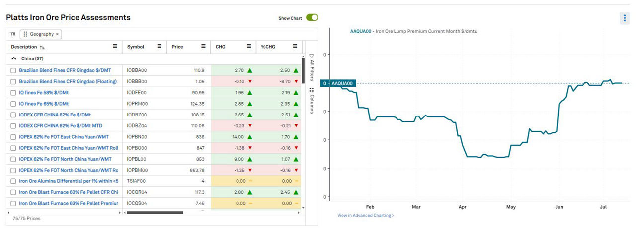The height and width of the screenshot is (231, 636).
Task: Select checkbox for IODEX CFR CHINA 62% Fe $/DMt MTD
Action: (x=13, y=125)
